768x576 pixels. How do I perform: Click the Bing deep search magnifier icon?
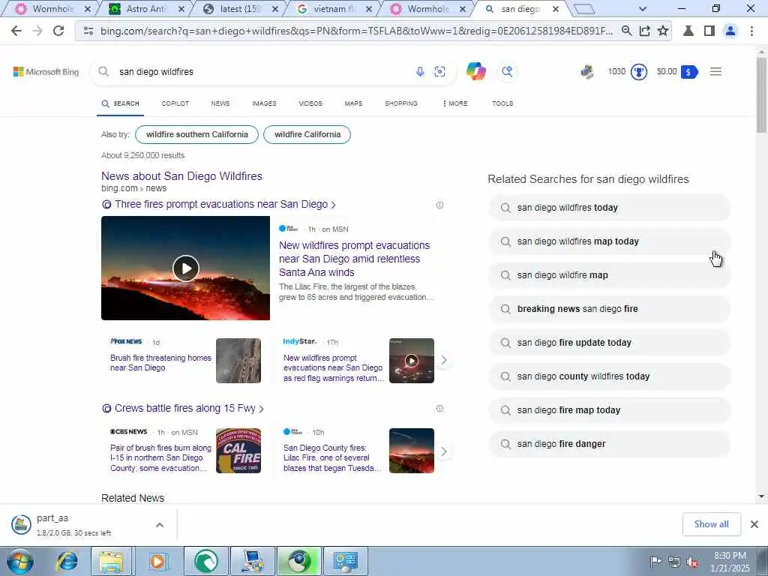(507, 71)
